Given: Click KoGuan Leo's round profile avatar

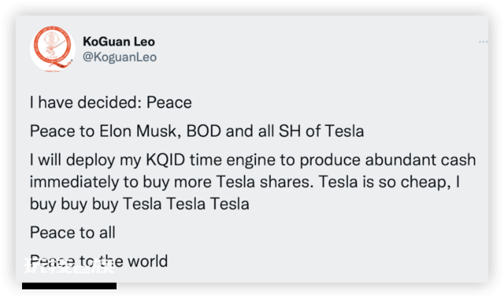Looking at the screenshot, I should coord(53,49).
